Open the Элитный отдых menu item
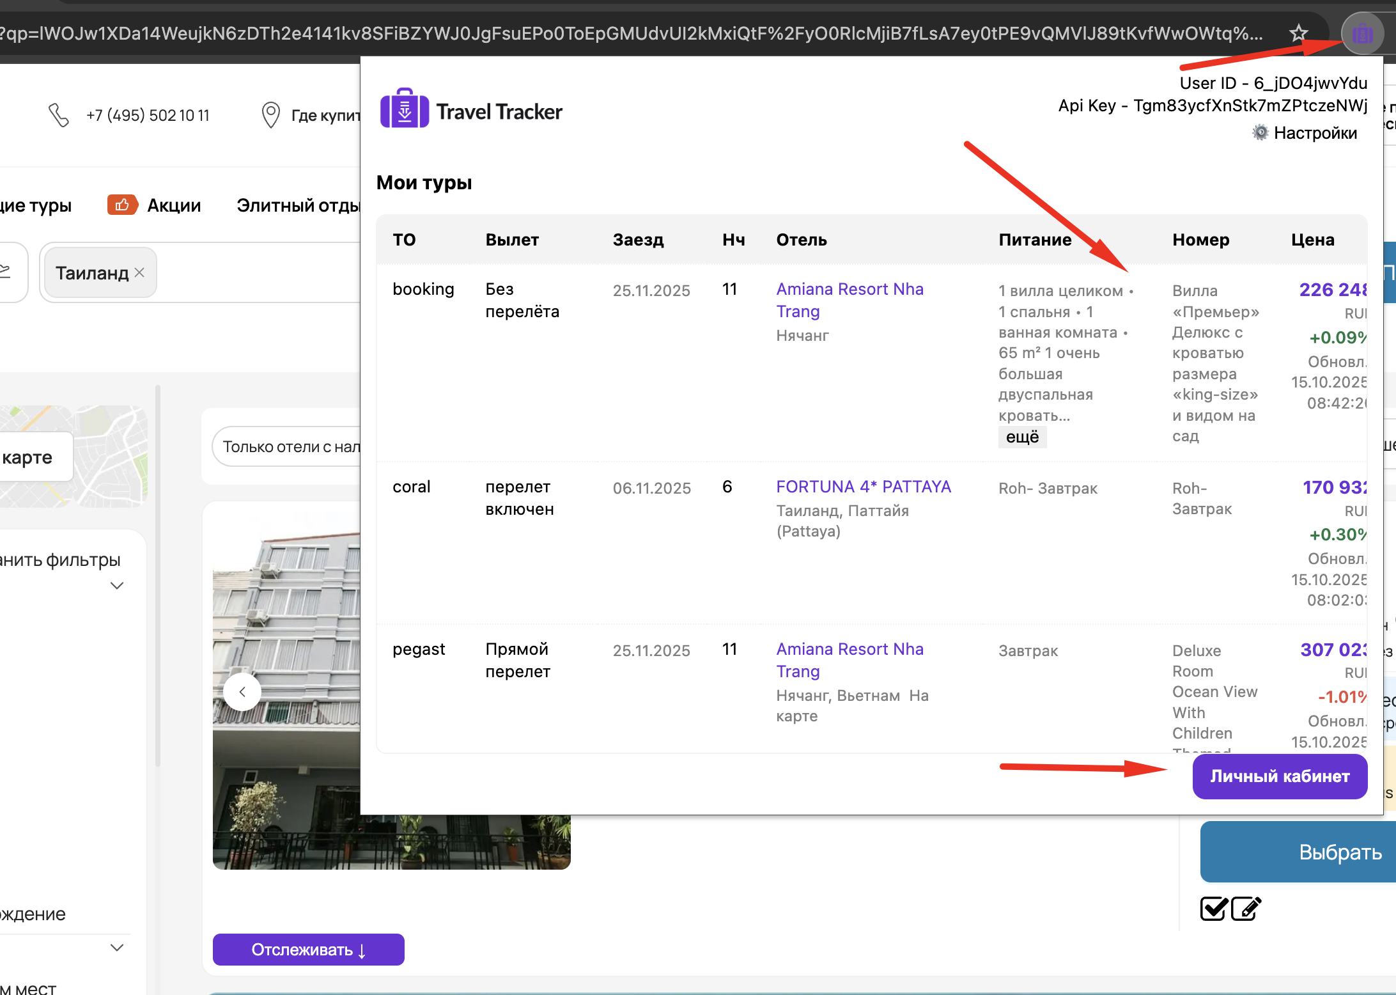 (x=298, y=205)
